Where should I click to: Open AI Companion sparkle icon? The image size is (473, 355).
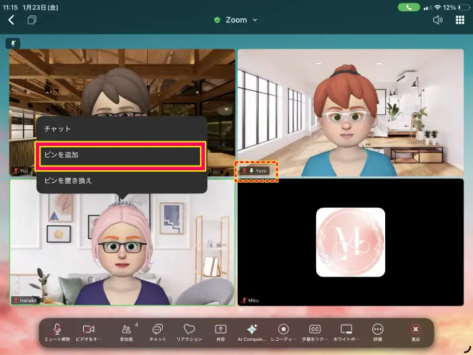[x=252, y=333]
